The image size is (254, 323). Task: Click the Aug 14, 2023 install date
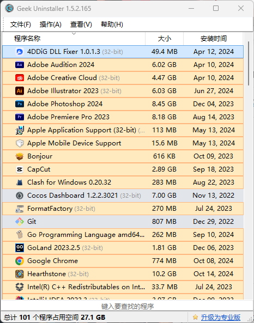tap(214, 117)
